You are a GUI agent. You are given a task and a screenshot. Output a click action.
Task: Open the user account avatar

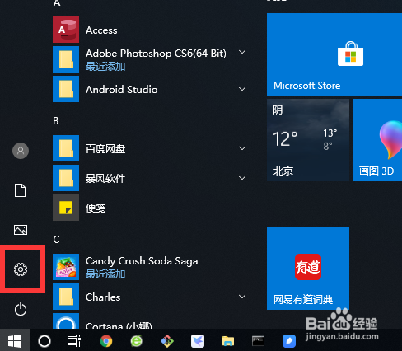click(21, 151)
